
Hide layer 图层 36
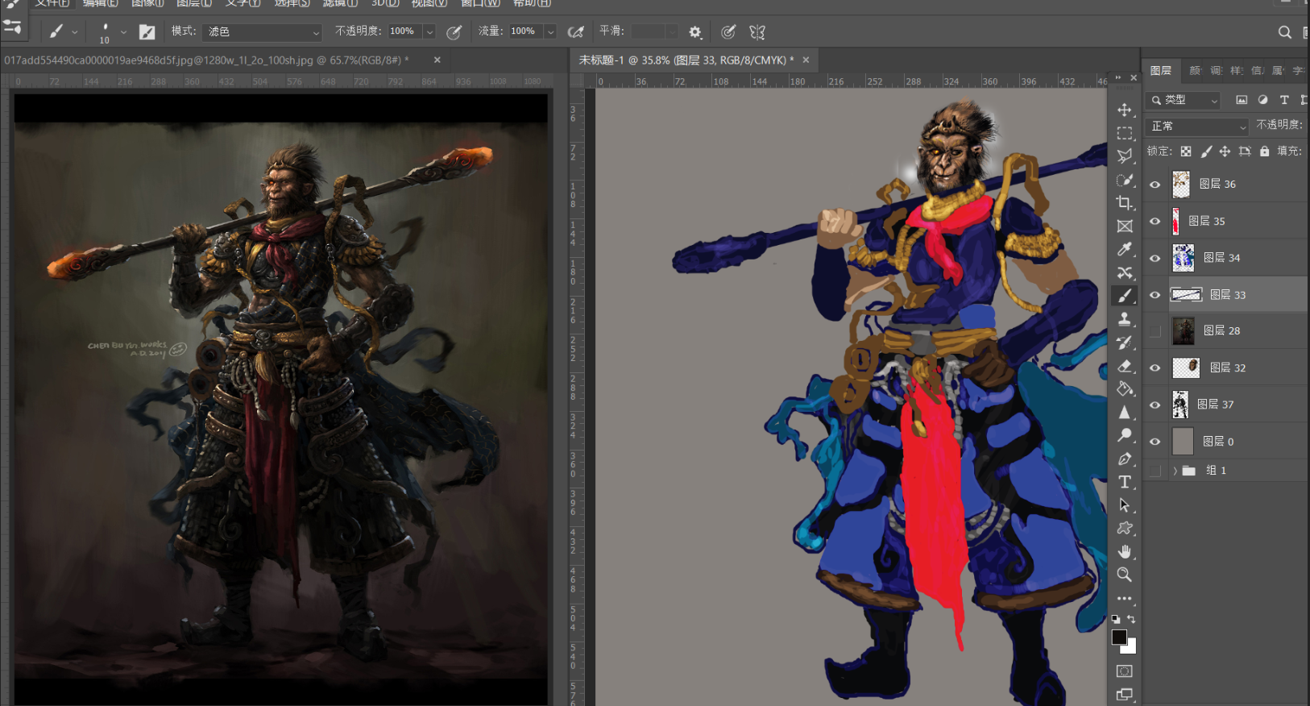1155,185
